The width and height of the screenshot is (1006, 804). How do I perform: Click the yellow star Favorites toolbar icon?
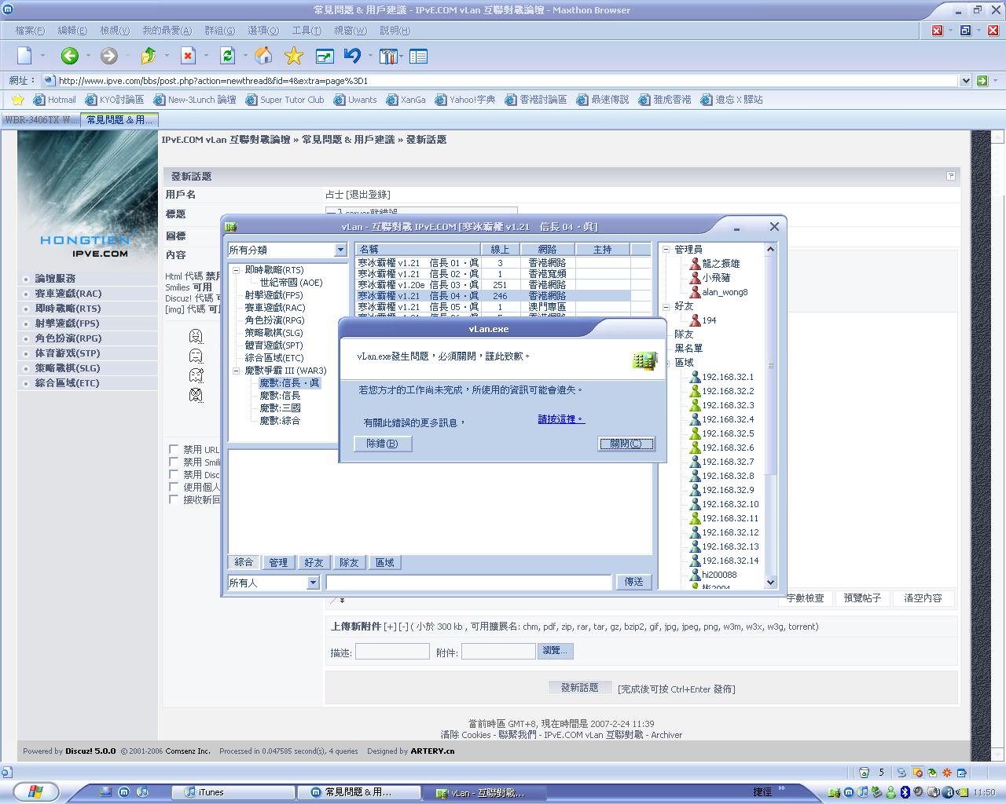click(294, 56)
